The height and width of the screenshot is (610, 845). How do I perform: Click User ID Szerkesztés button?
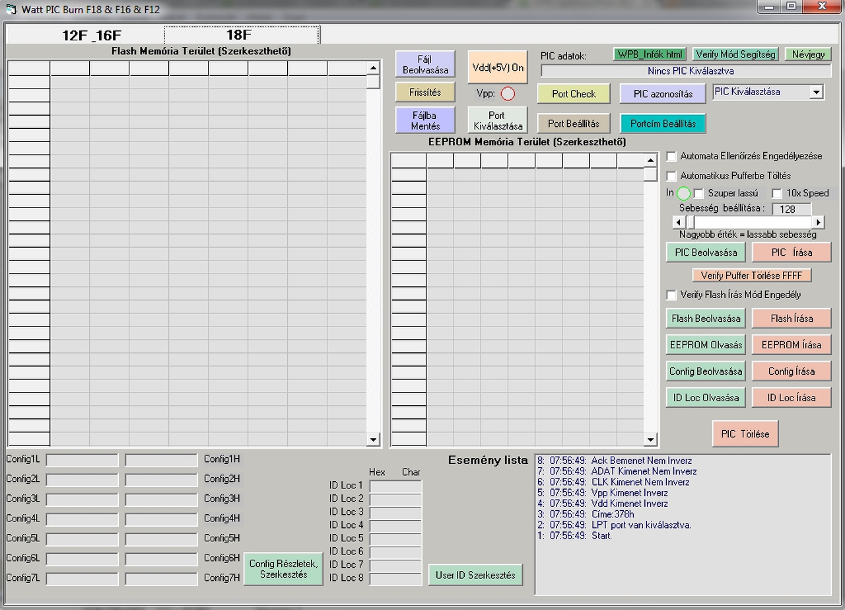tap(475, 575)
